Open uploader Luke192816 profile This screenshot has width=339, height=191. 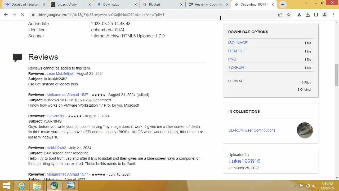(x=244, y=161)
